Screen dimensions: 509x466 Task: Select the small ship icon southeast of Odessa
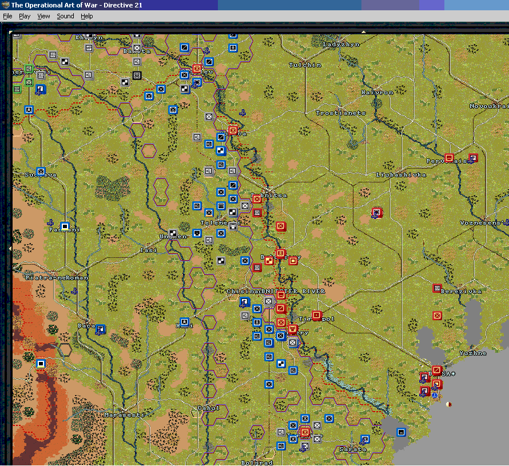[x=449, y=404]
